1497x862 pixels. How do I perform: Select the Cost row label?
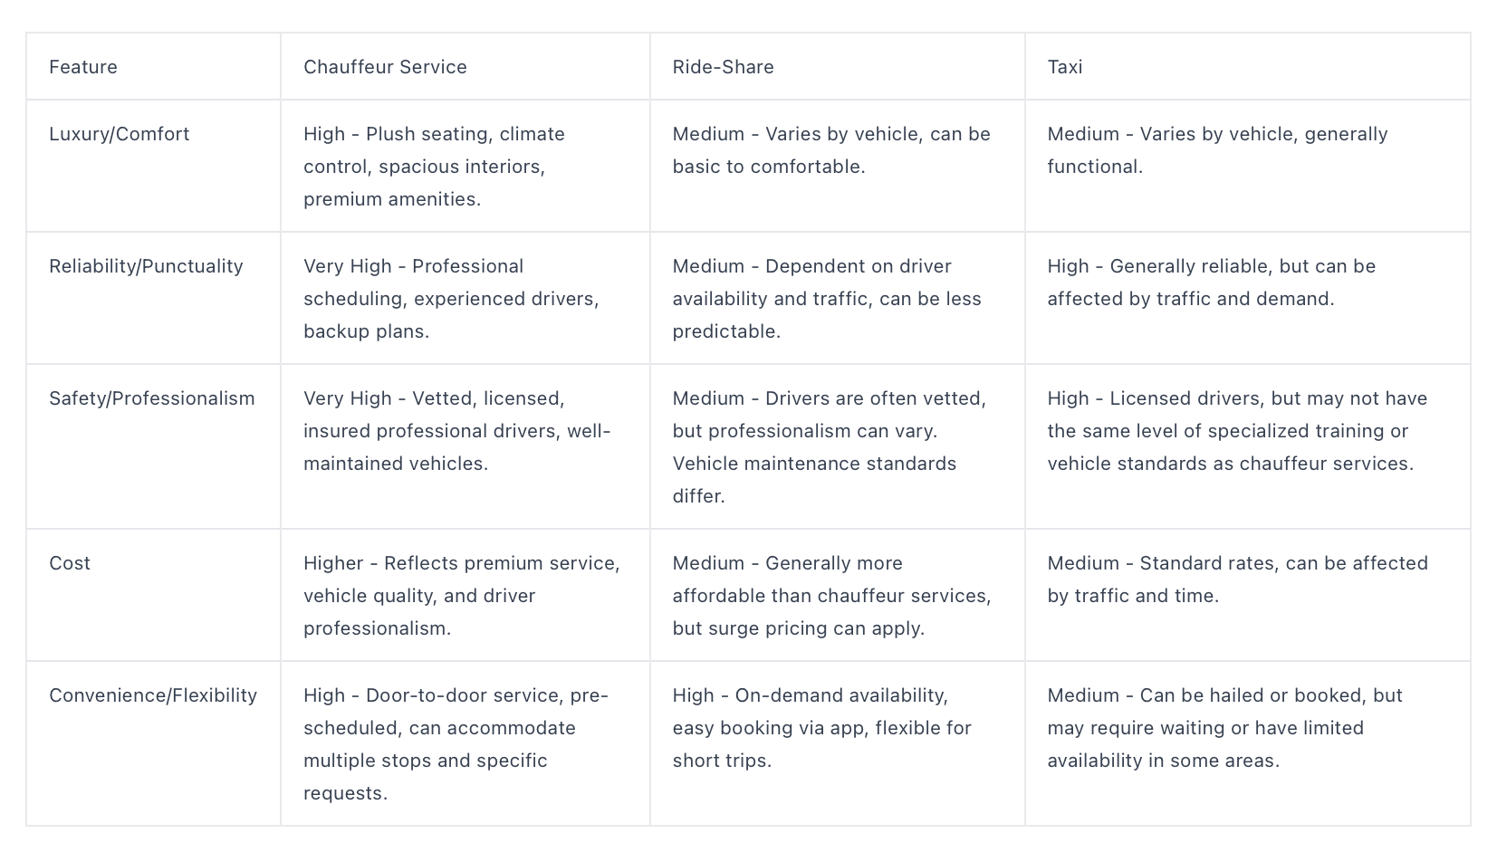coord(70,563)
